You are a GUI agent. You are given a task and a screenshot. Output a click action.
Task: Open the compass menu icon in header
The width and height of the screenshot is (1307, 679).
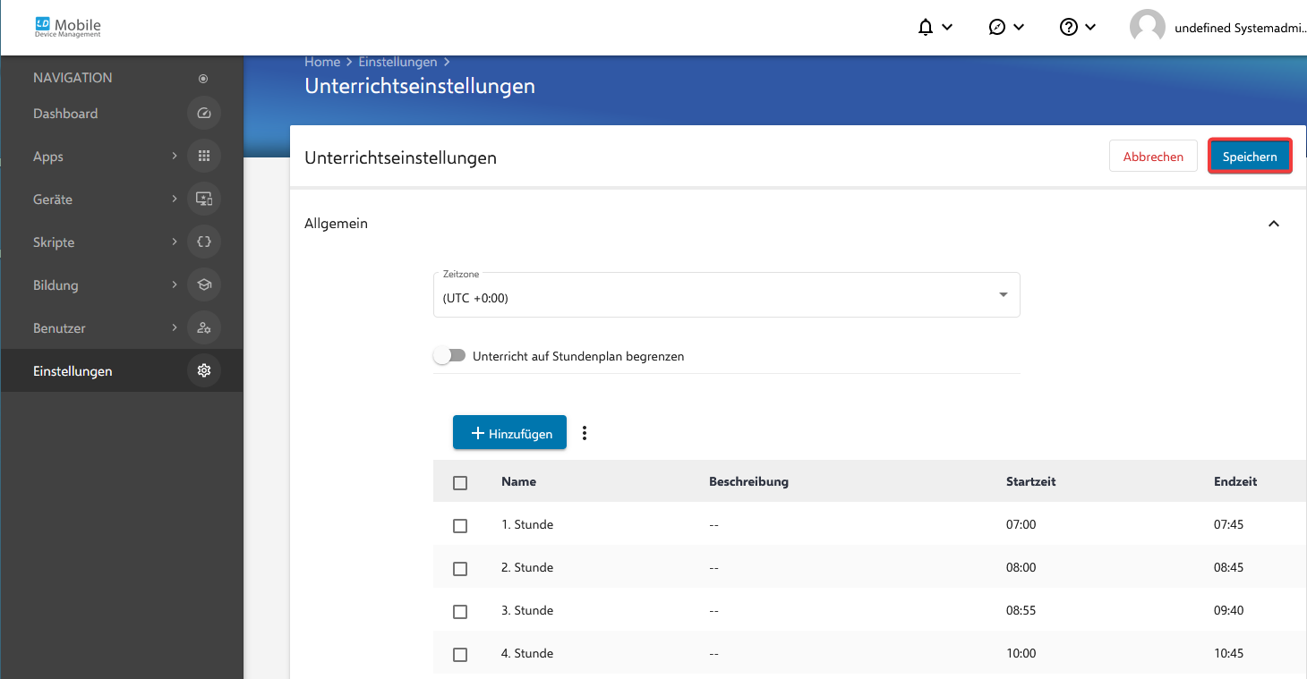(x=997, y=28)
